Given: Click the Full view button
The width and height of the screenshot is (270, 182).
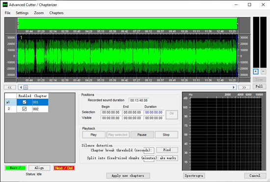Looking at the screenshot, I should tap(259, 86).
